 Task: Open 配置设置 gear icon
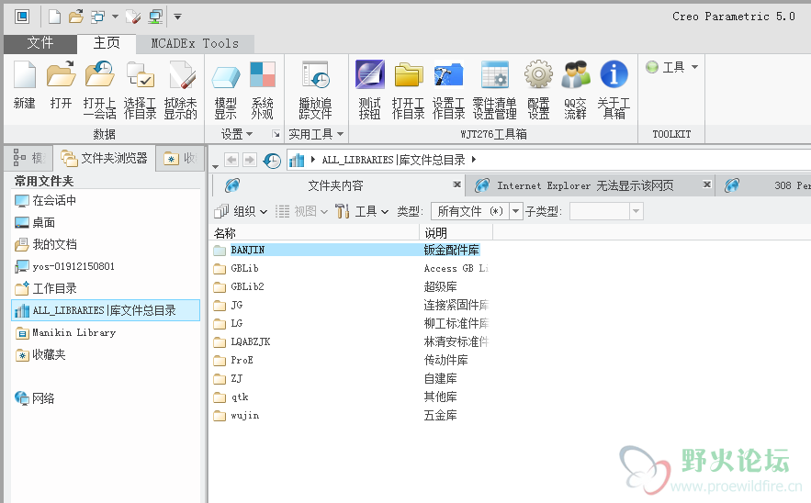point(538,74)
